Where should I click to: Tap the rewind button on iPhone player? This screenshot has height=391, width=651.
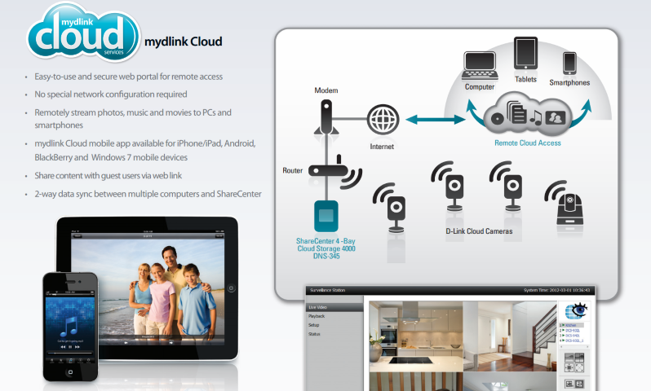coord(63,347)
